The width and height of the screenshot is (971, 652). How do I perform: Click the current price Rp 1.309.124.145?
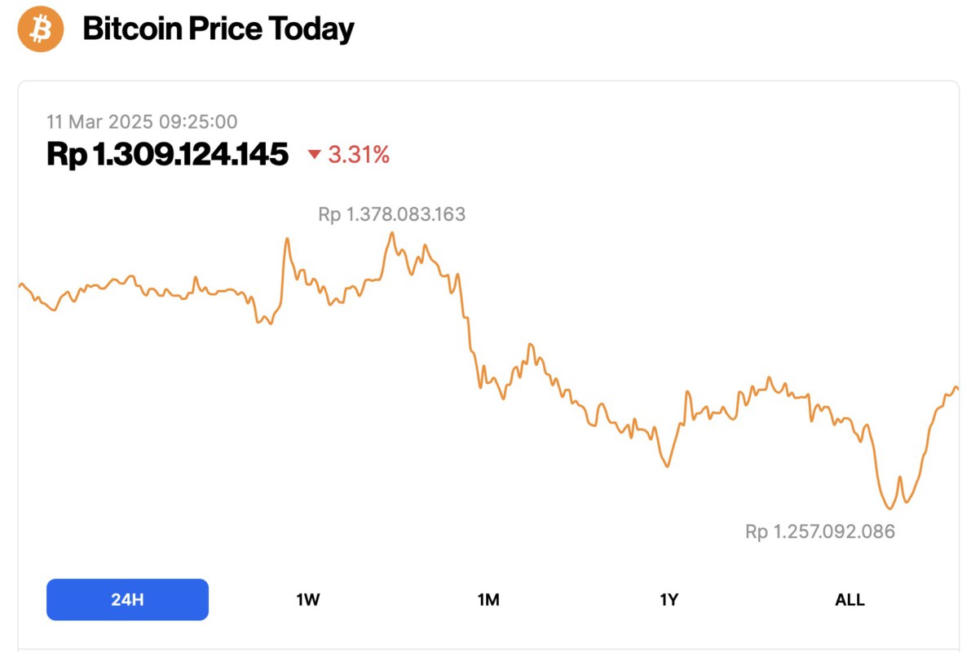click(167, 154)
